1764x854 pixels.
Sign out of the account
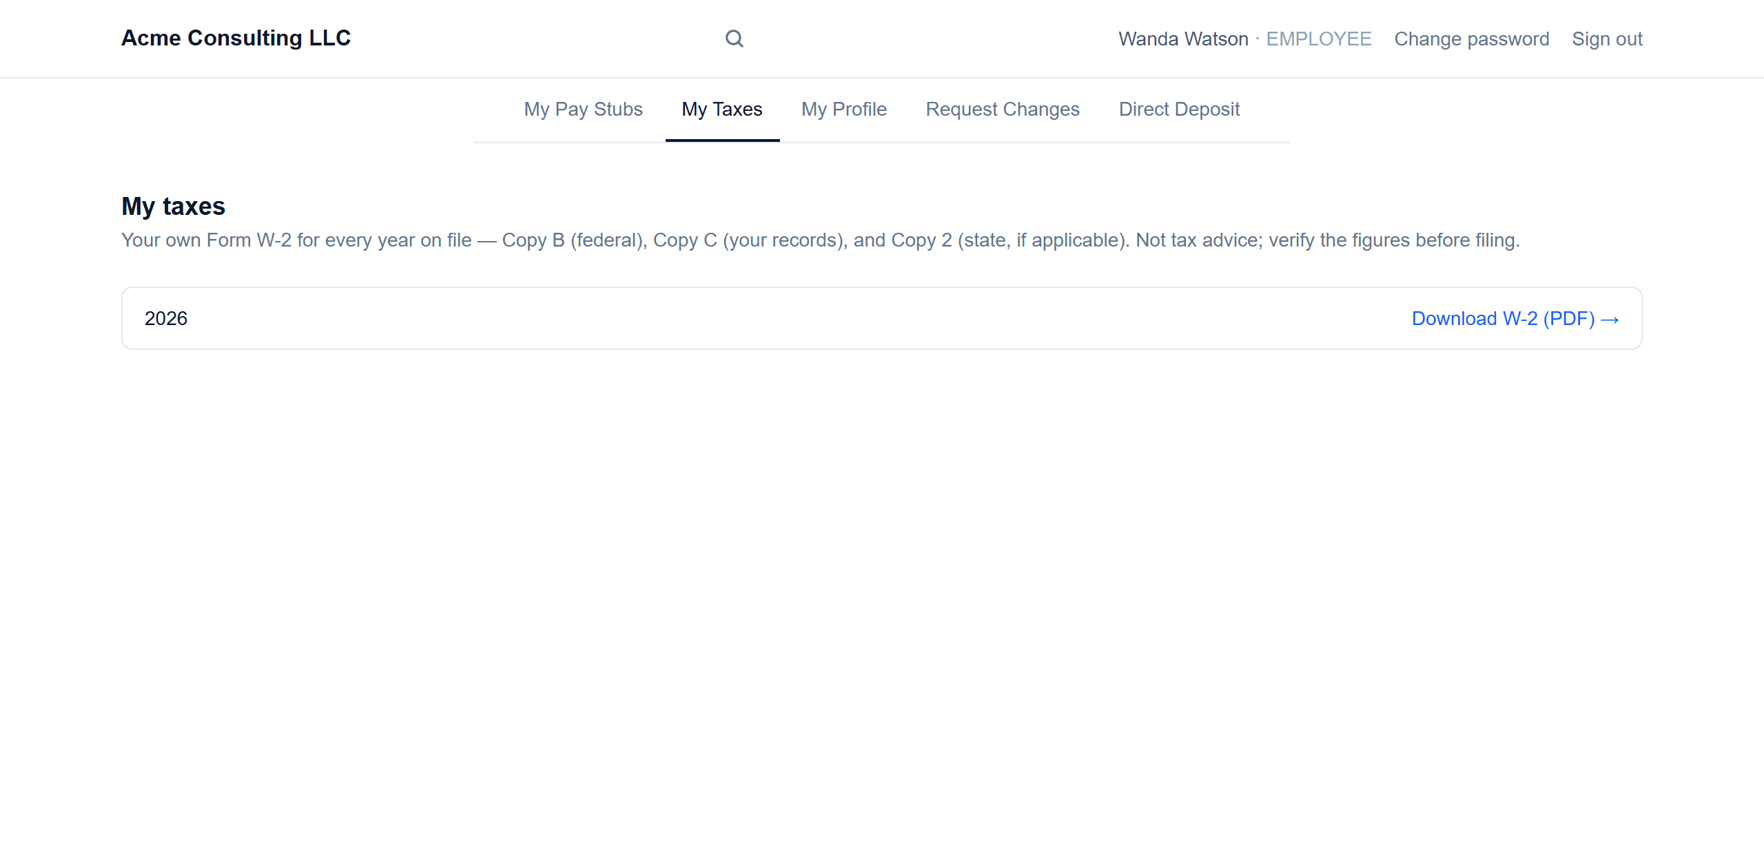click(x=1607, y=39)
